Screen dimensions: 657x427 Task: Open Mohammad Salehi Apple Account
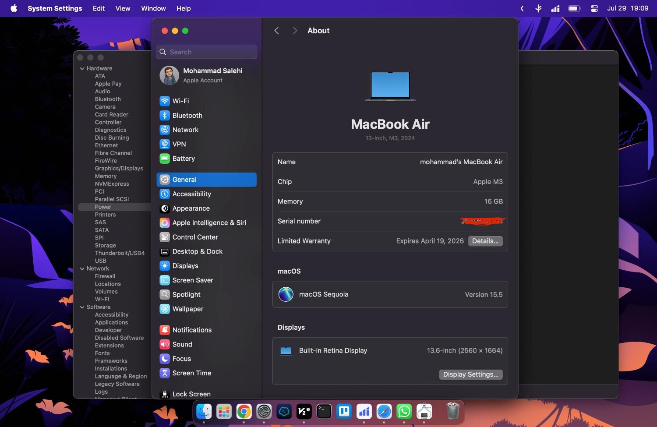coord(206,75)
